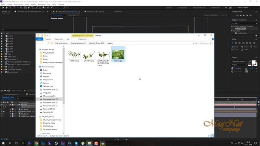
Task: Open the Regular font style dropdown
Action: pos(239,65)
